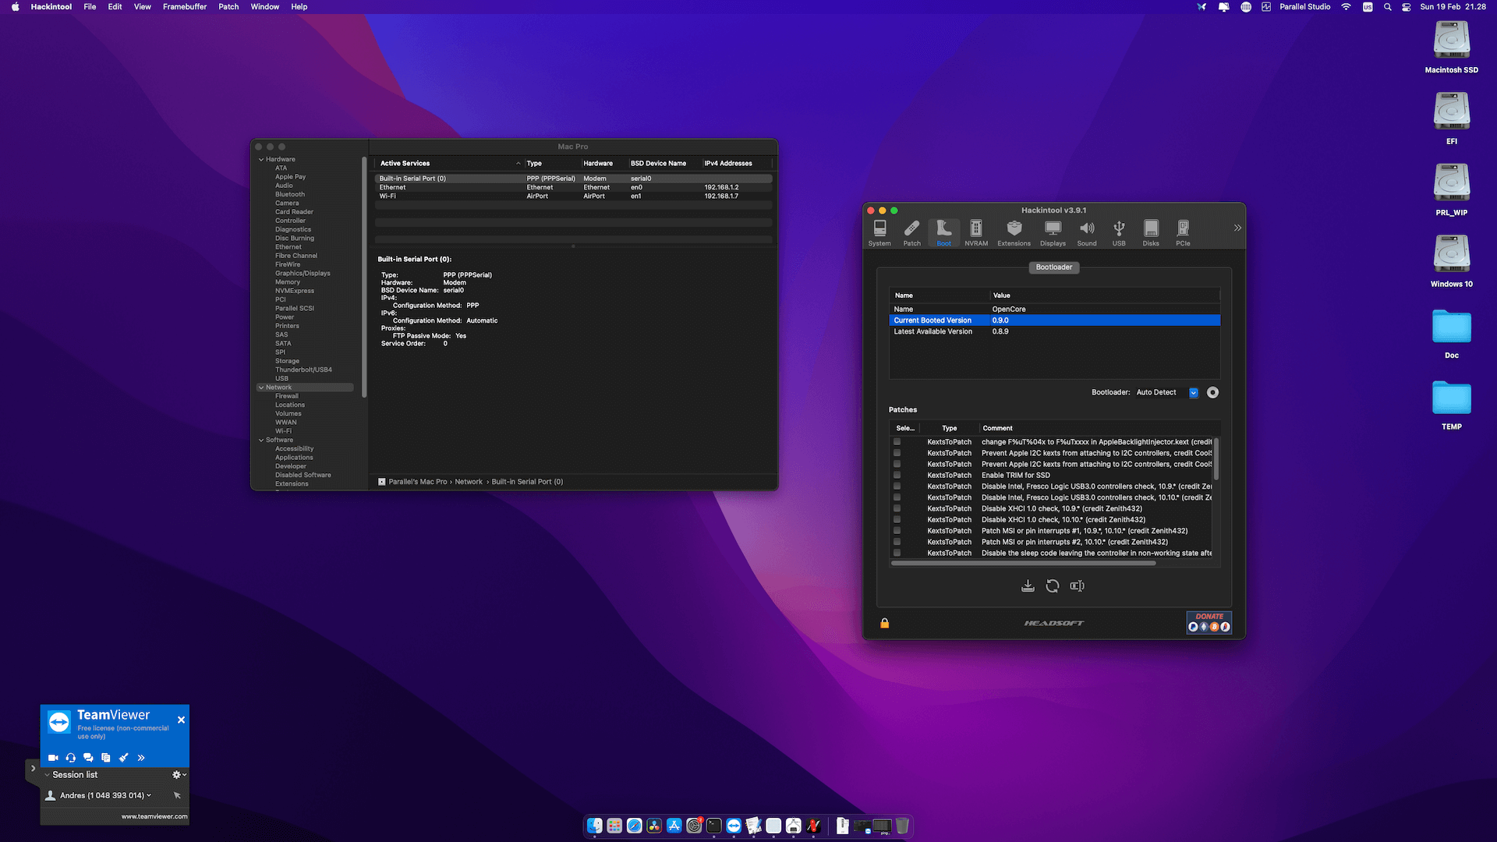Check Patch MSI or pin interrupts #2 checkbox

click(897, 542)
